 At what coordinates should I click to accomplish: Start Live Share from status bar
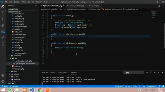pyautogui.click(x=14, y=86)
